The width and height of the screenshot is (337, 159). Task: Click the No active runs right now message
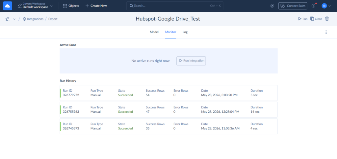tap(150, 61)
